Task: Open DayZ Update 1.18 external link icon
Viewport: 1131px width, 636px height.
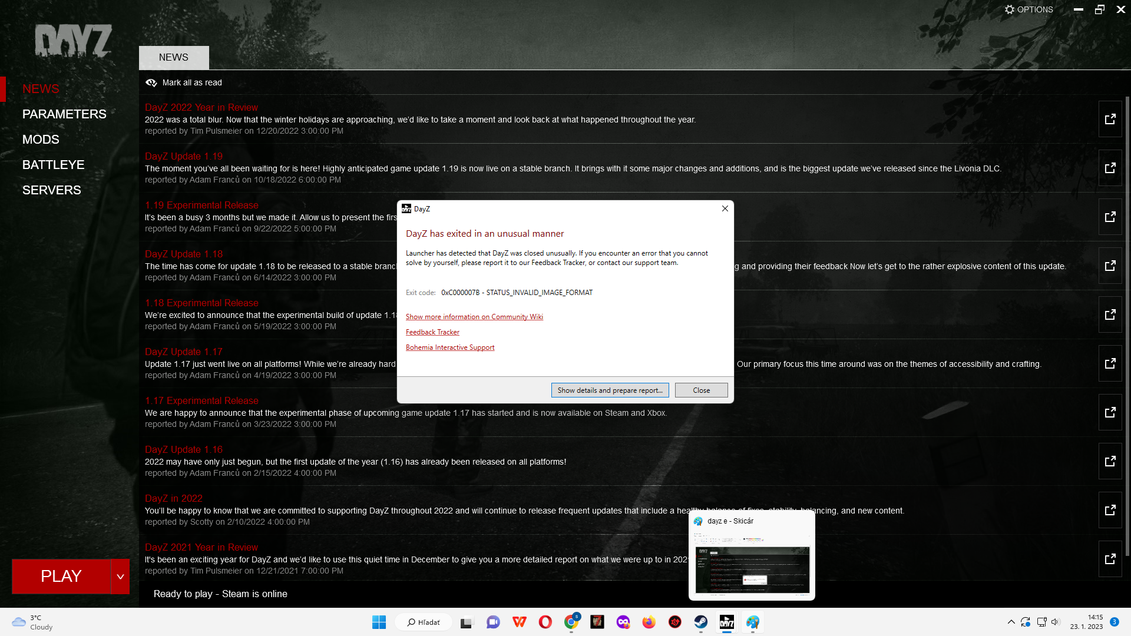Action: [1110, 266]
